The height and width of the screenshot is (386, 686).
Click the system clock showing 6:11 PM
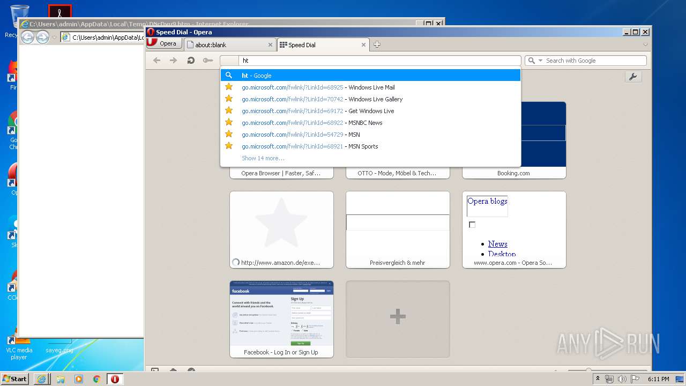tap(658, 379)
